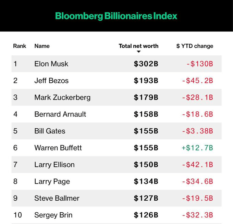The width and height of the screenshot is (233, 224).
Task: Open Sergey Brin's entry
Action: (53, 215)
